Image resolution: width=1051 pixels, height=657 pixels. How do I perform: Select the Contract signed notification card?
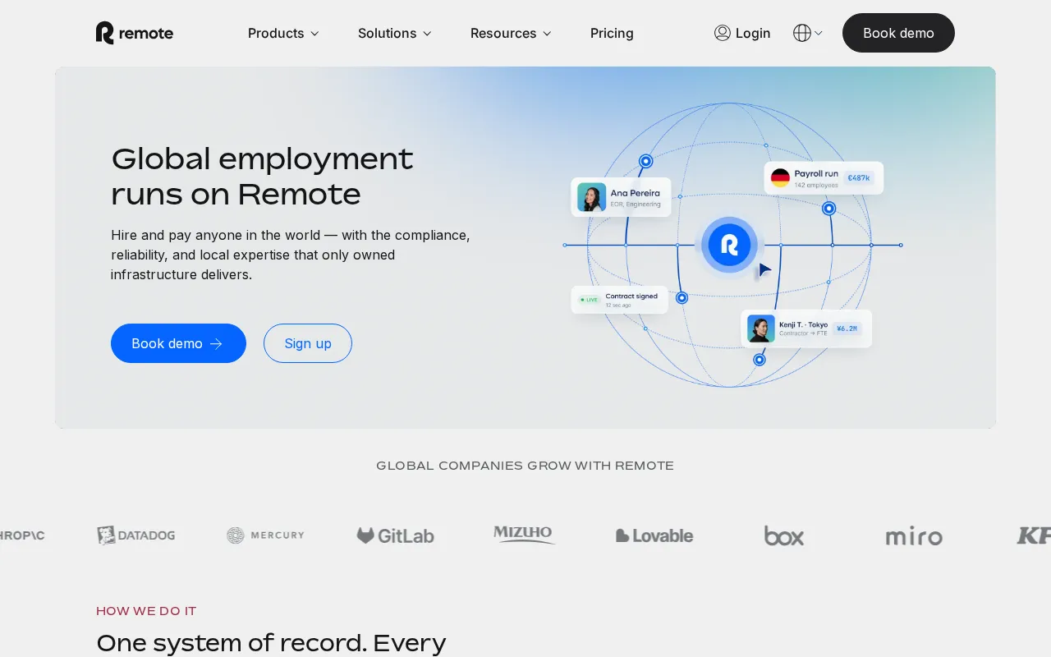pos(619,300)
